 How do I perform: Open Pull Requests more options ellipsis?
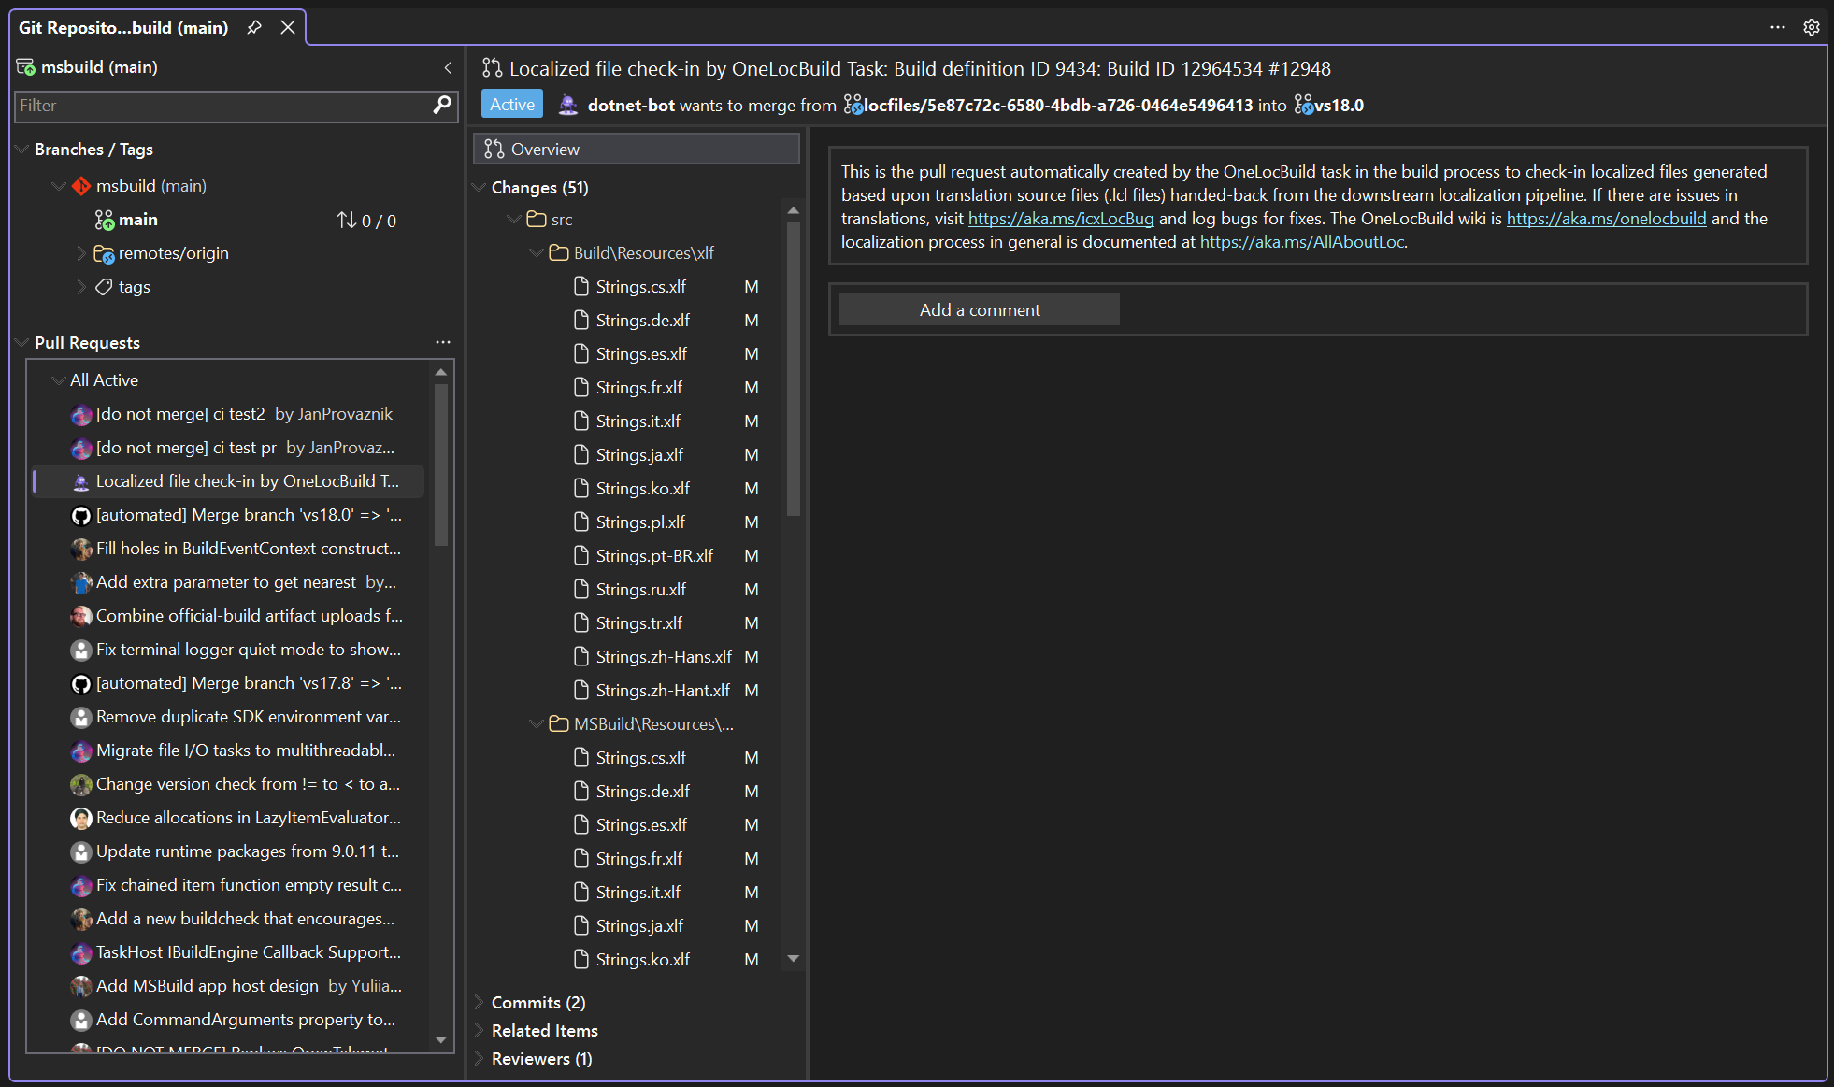tap(443, 342)
